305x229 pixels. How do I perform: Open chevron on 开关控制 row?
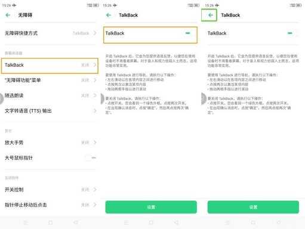(95, 190)
